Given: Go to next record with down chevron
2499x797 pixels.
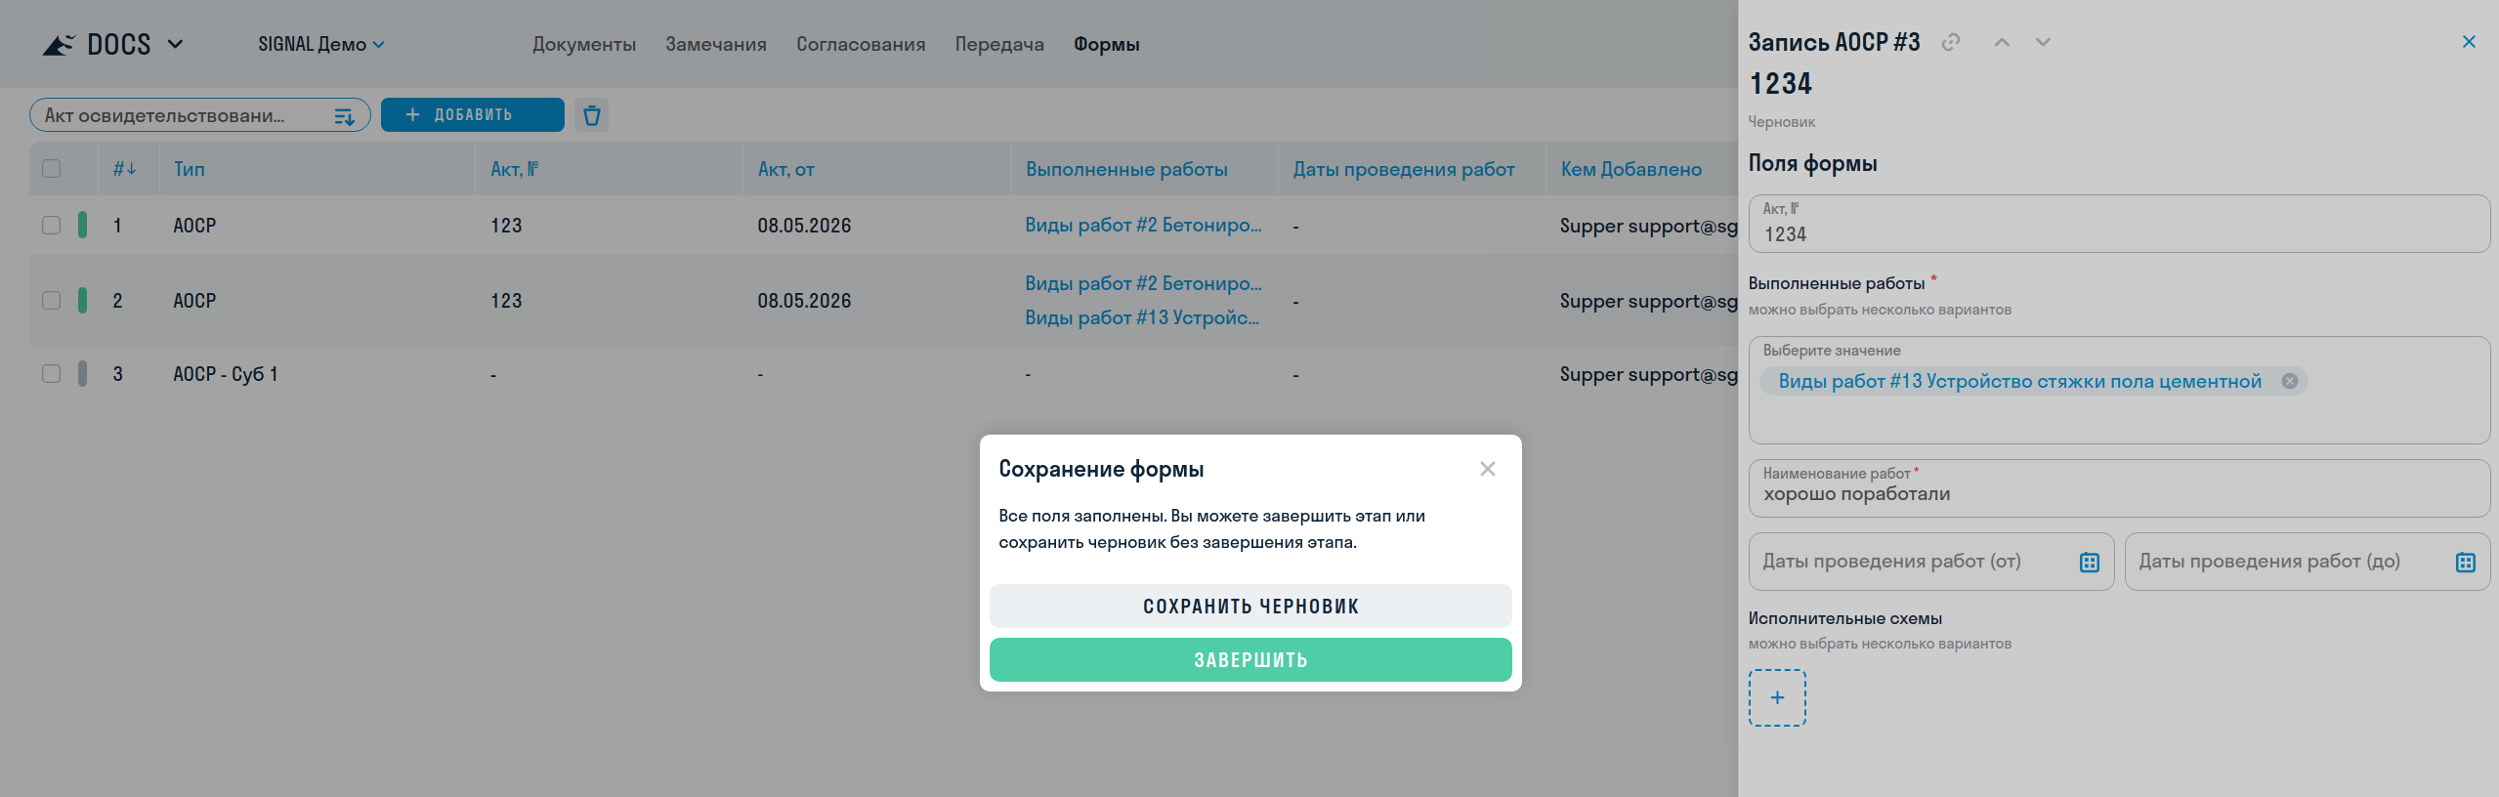Looking at the screenshot, I should (2043, 42).
